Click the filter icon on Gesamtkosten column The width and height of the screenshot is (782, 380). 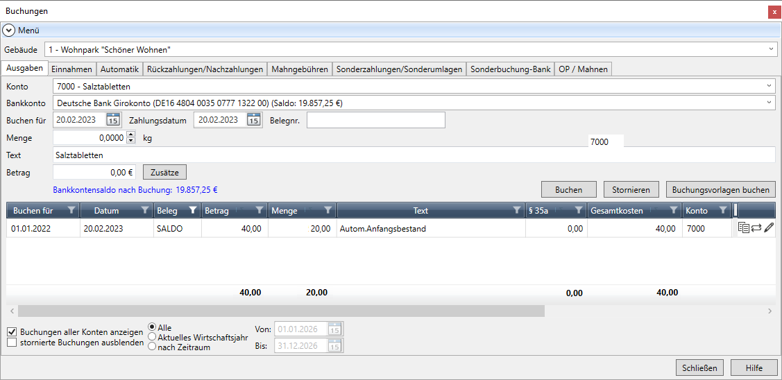tap(673, 210)
